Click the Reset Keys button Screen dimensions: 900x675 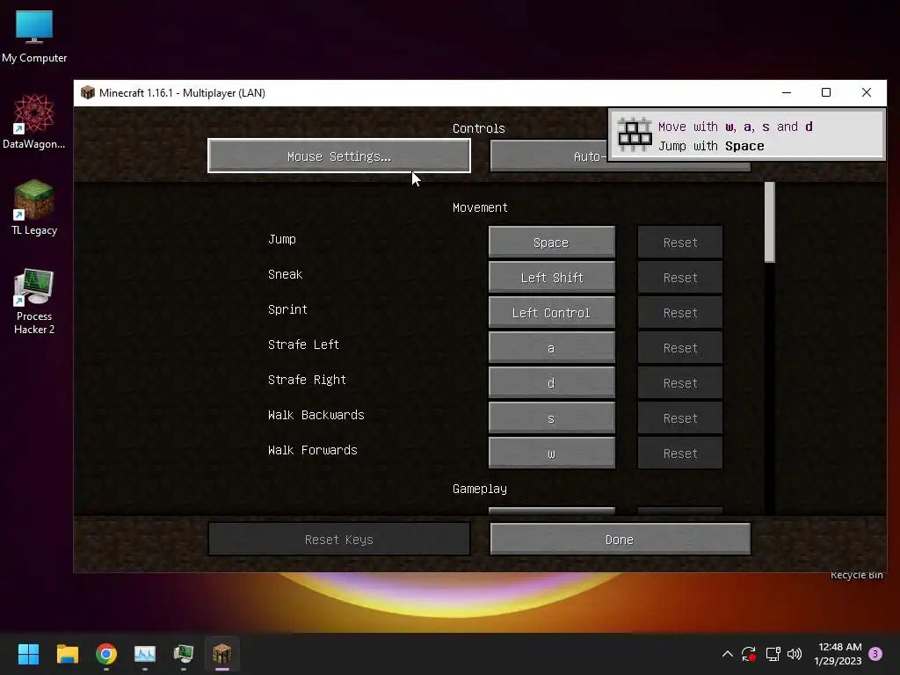tap(339, 539)
